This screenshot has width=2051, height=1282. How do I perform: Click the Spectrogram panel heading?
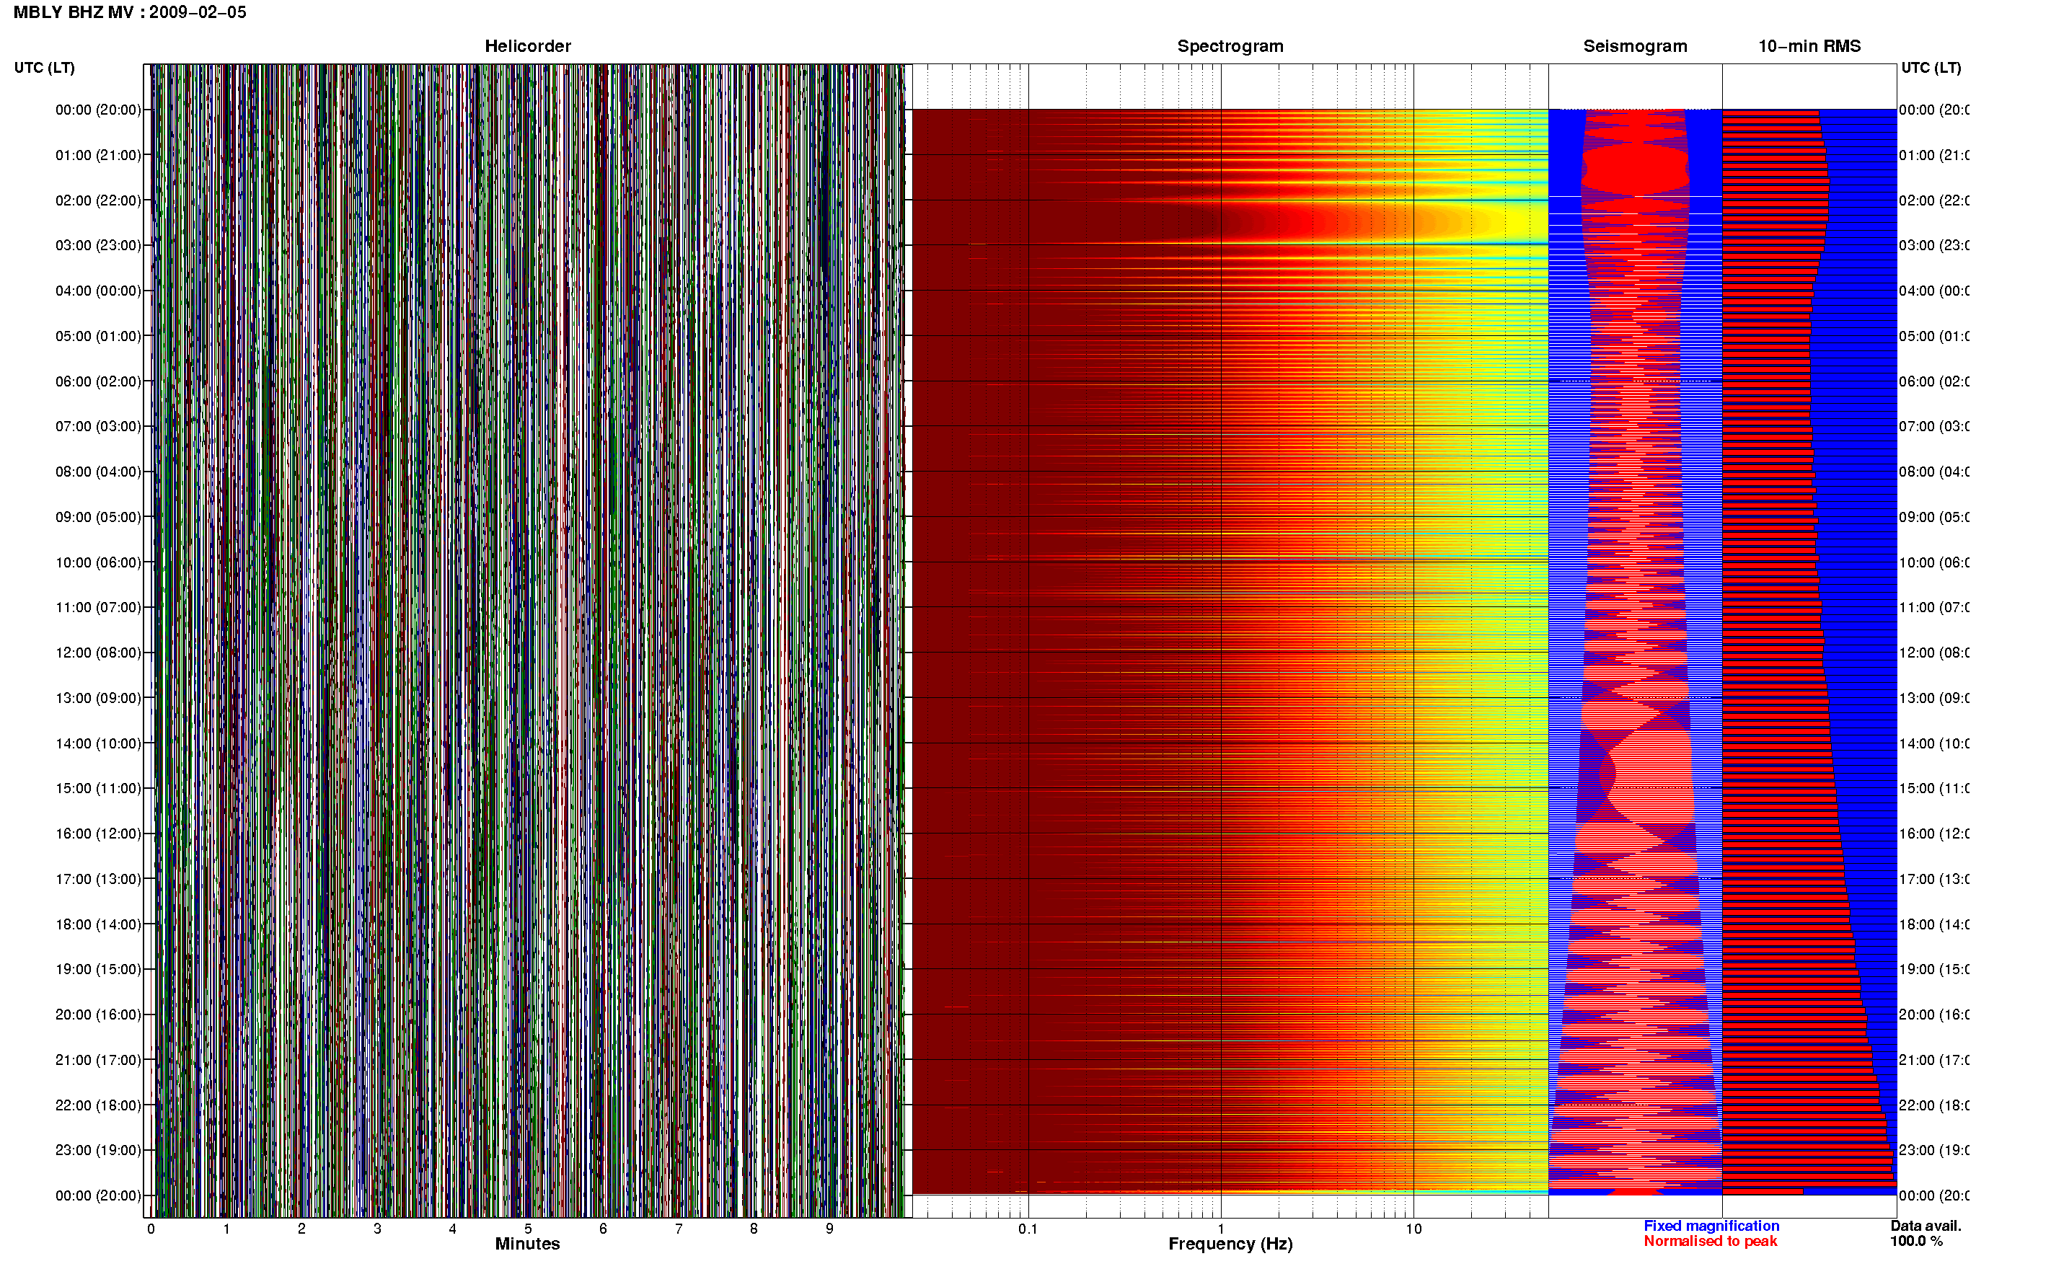tap(1230, 46)
